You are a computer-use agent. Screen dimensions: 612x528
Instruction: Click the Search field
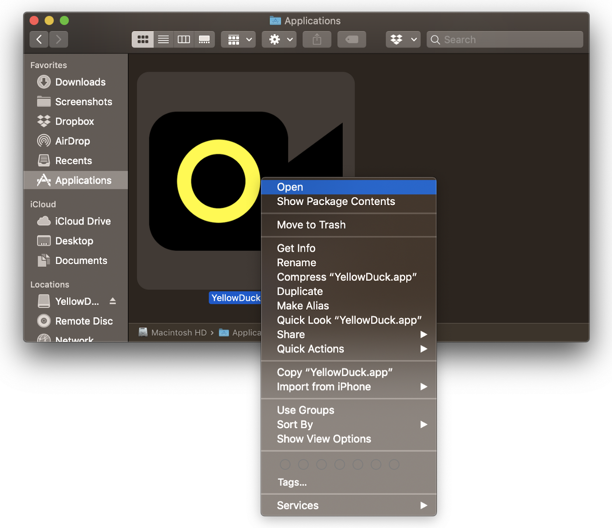[x=505, y=39]
